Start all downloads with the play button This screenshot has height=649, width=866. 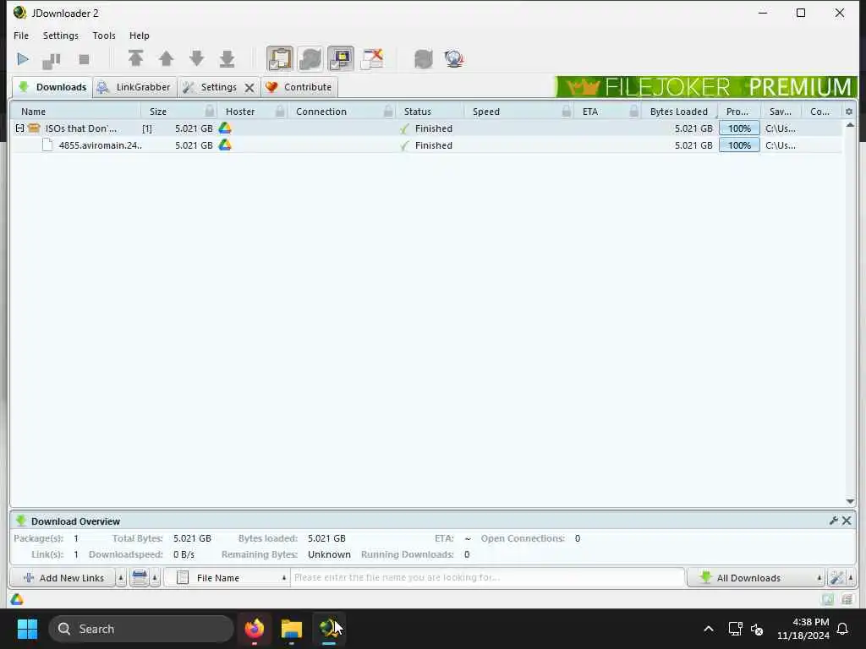tap(23, 59)
